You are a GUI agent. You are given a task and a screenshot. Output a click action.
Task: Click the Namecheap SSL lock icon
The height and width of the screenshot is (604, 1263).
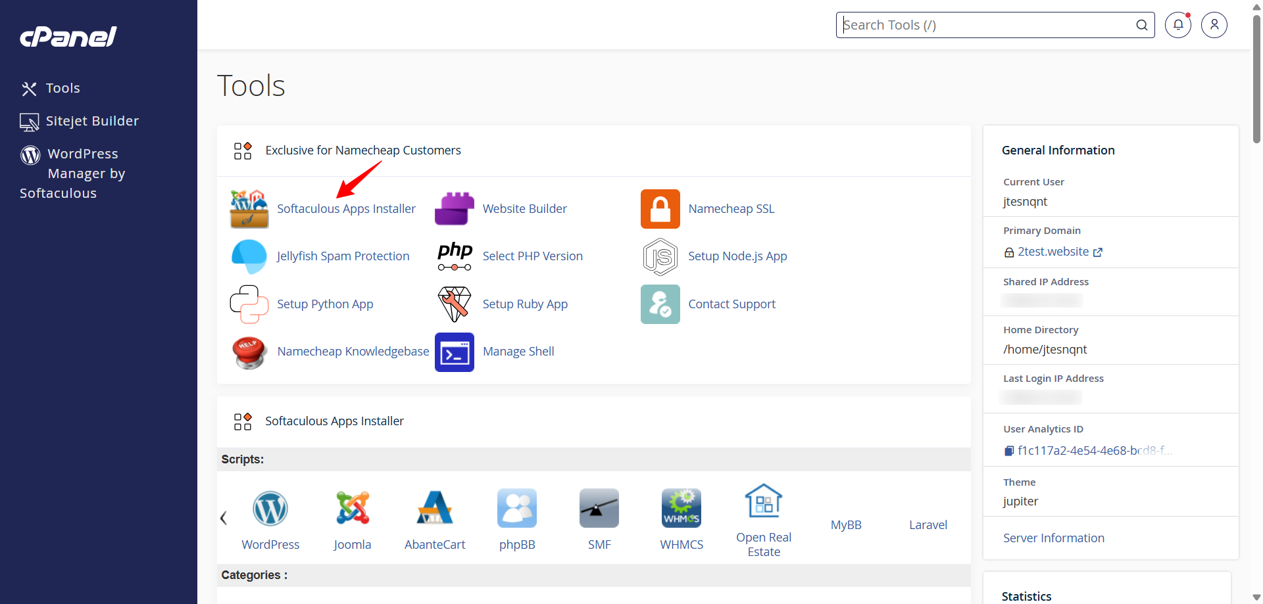click(660, 209)
